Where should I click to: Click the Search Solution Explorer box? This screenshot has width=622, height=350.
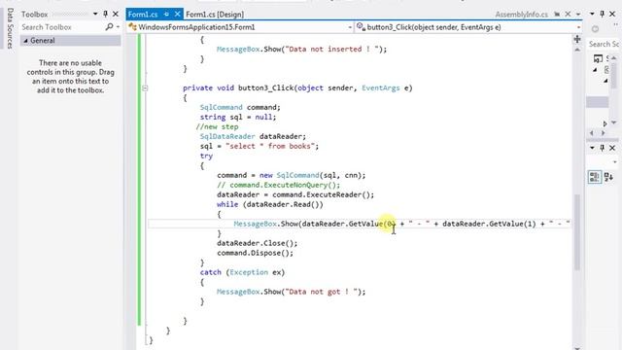[604, 44]
